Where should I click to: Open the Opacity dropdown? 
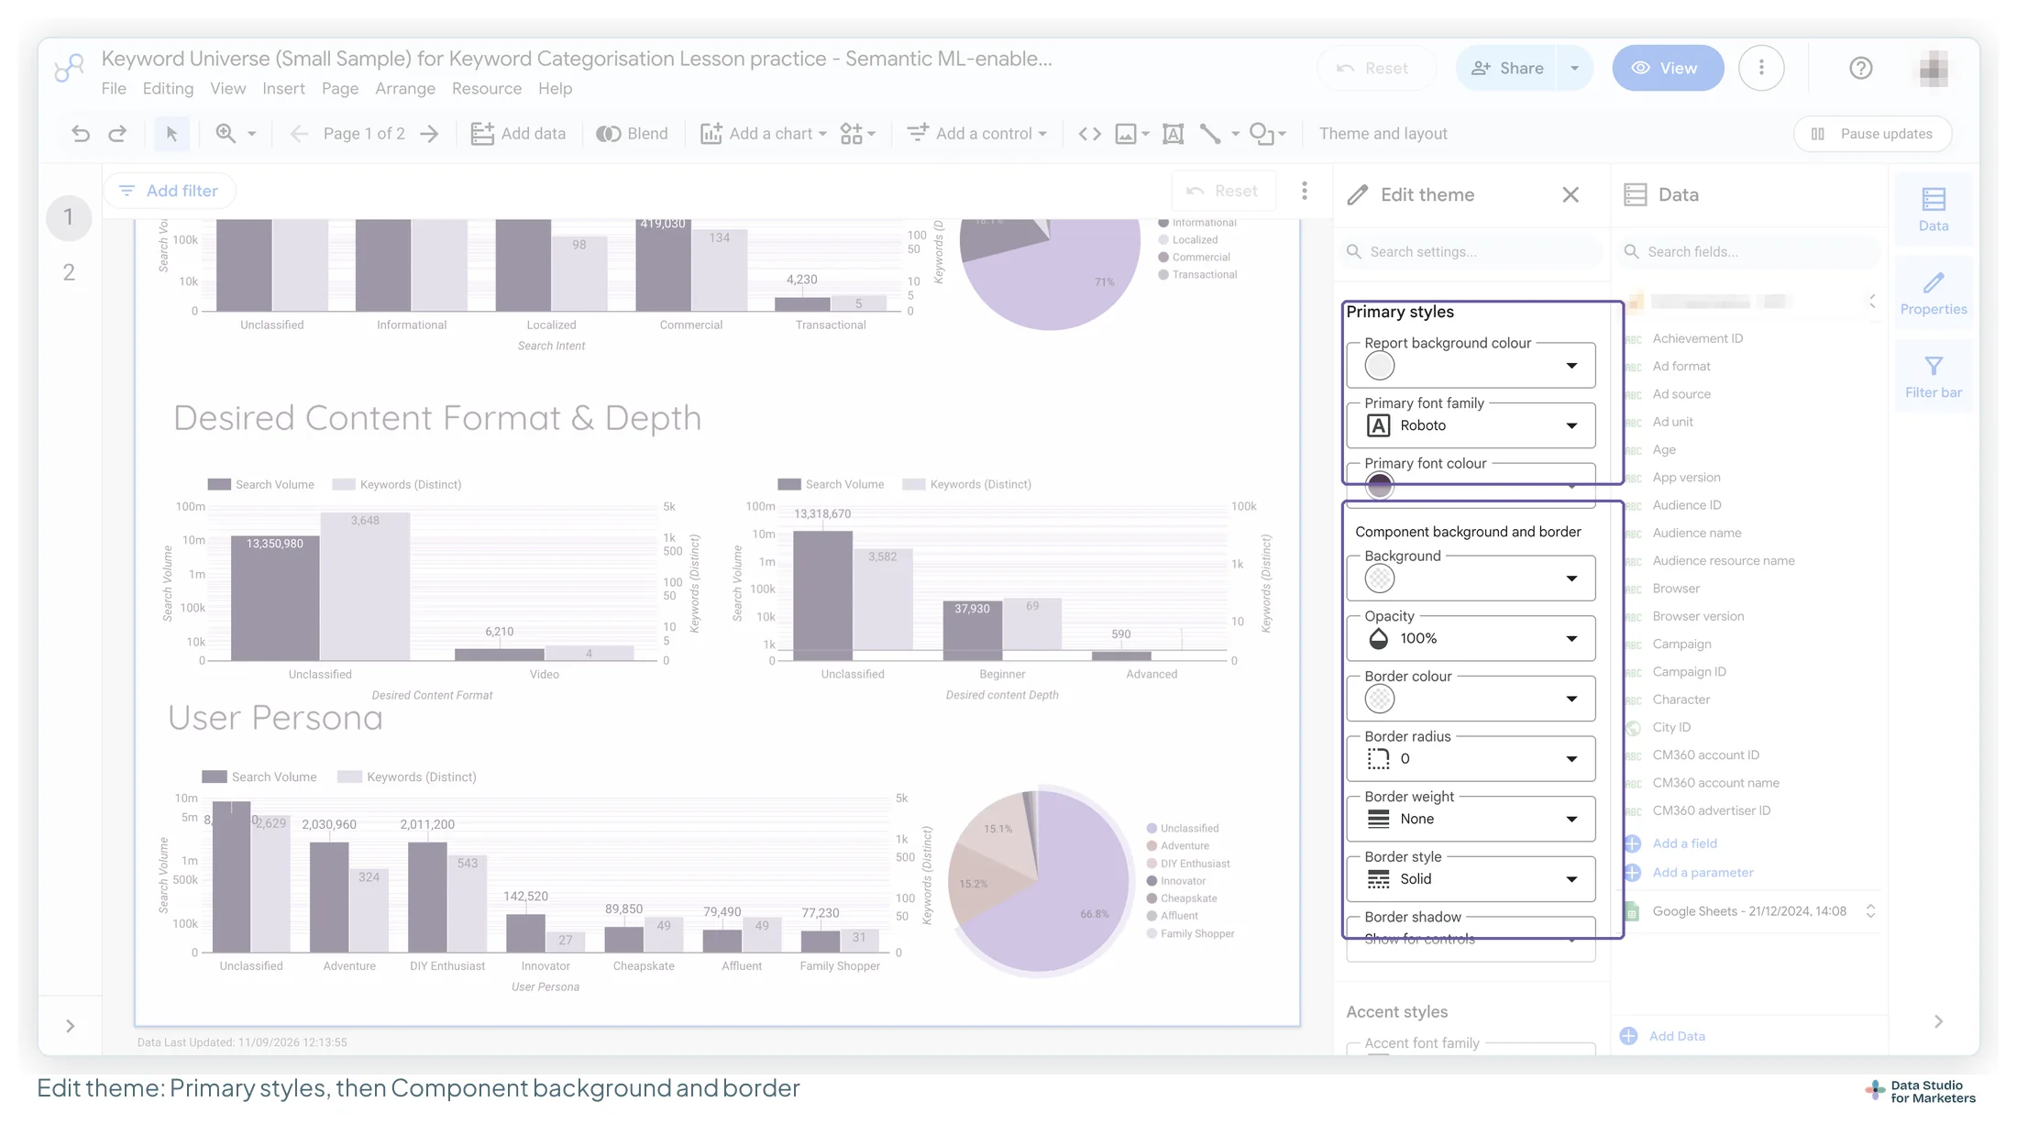[1471, 638]
